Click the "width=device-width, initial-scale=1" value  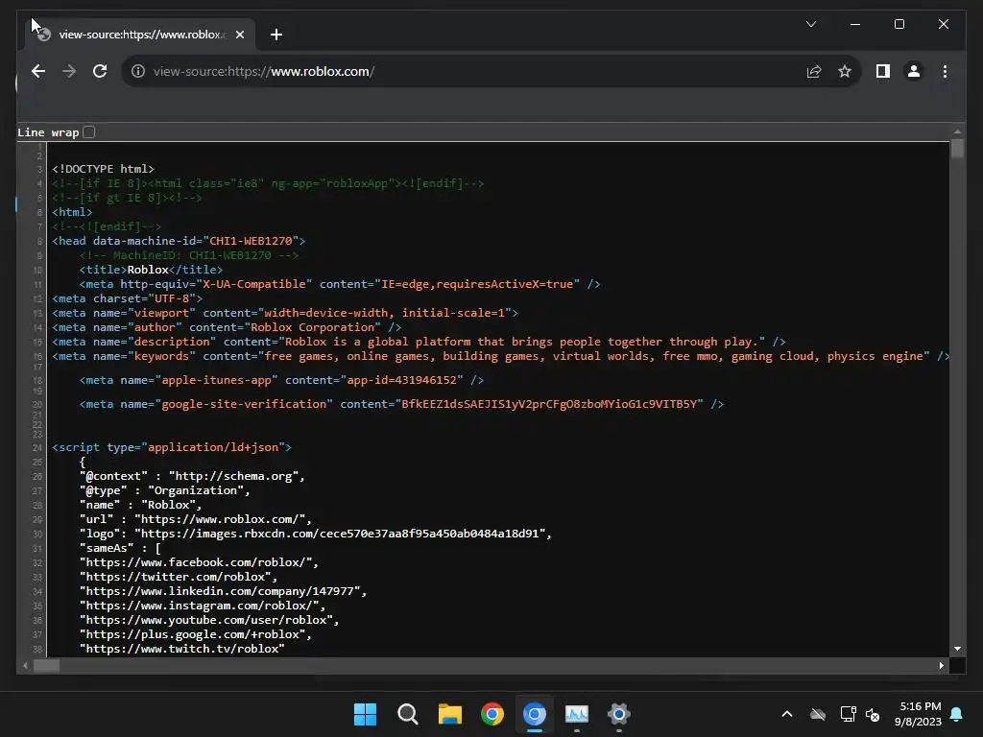384,313
